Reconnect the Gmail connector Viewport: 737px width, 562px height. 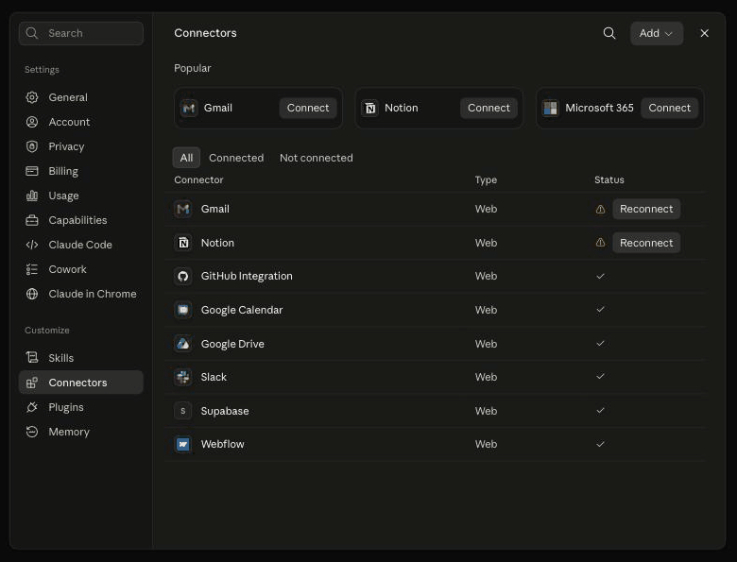coord(646,209)
